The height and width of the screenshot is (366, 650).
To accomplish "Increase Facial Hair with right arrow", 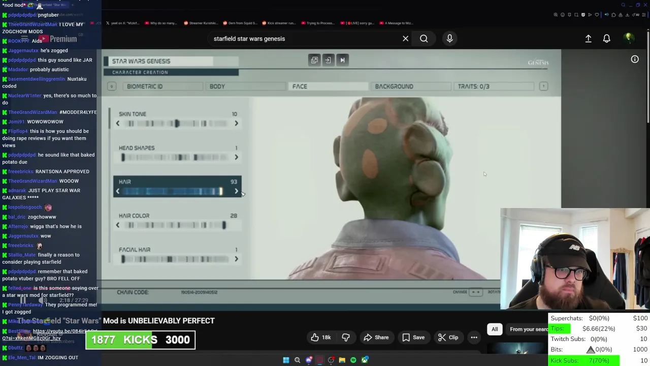I will point(236,259).
